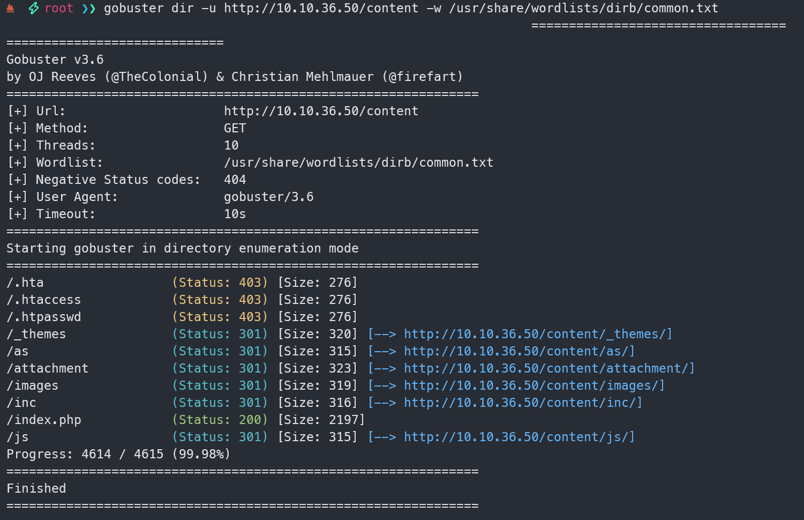Click the Status 200 code text
The height and width of the screenshot is (520, 804).
(220, 420)
